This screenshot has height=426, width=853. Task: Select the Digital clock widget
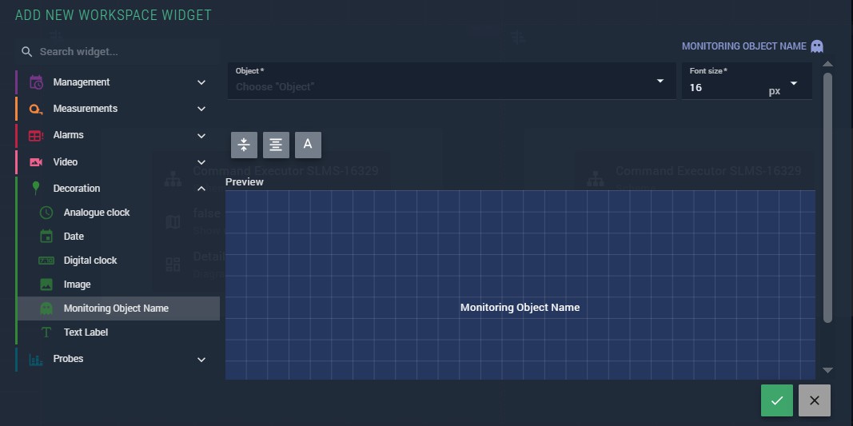point(90,261)
